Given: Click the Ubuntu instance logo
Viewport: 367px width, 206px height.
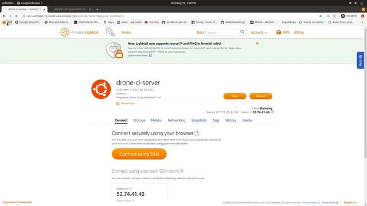Looking at the screenshot, I should [x=101, y=89].
